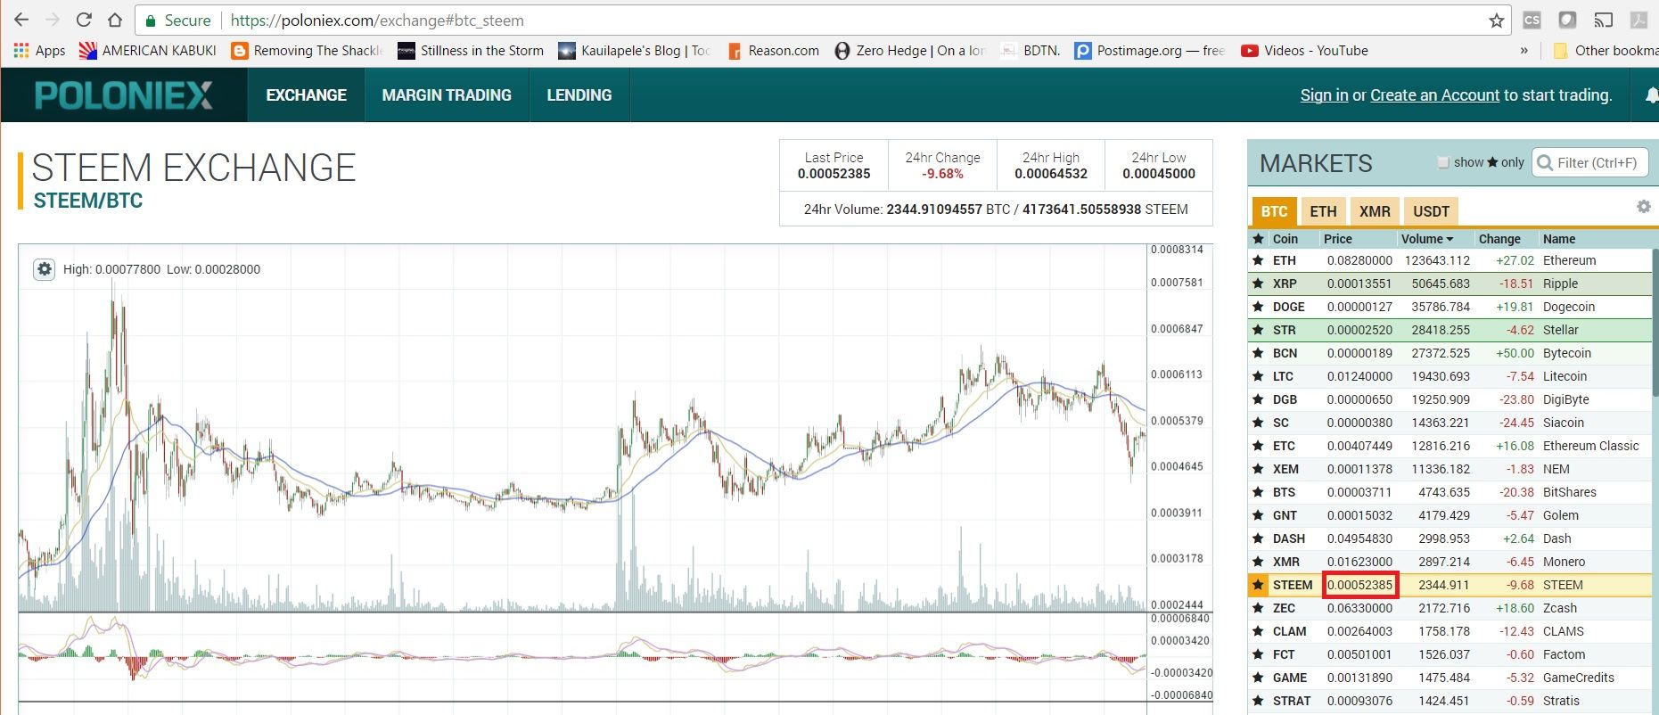Reload the page
Image resolution: width=1659 pixels, height=715 pixels.
tap(84, 20)
